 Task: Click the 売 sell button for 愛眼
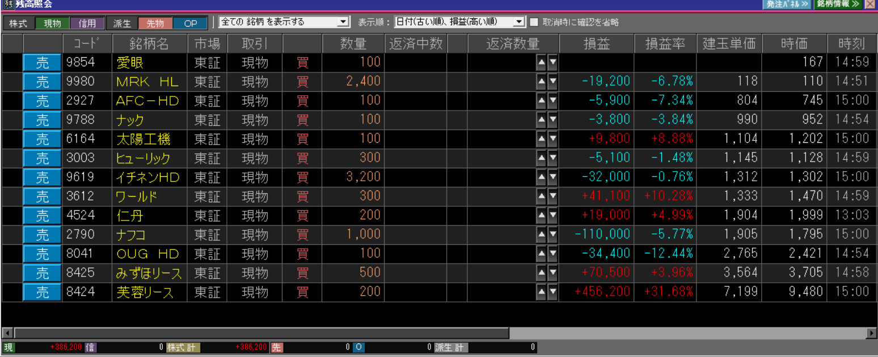[x=43, y=62]
